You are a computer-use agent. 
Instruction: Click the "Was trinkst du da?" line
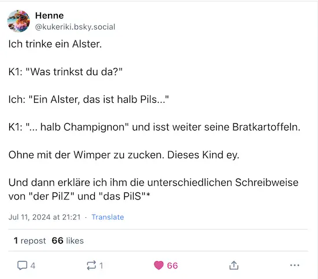(65, 72)
